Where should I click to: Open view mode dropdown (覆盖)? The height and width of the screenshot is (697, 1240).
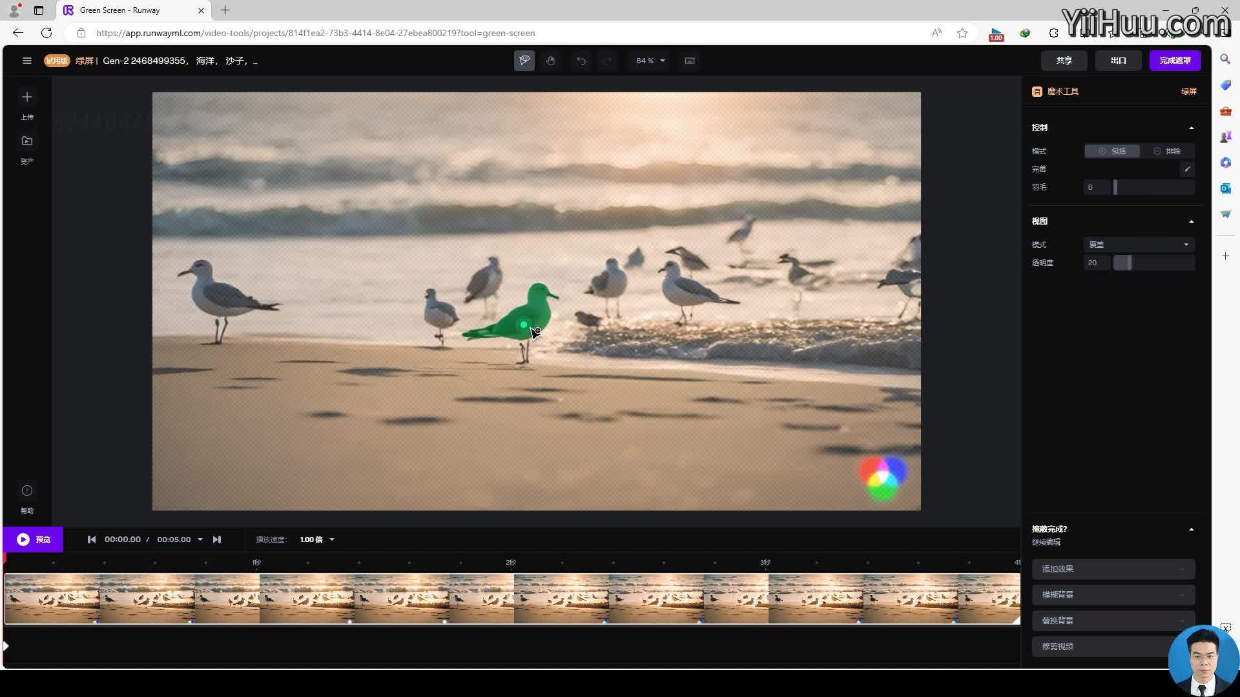[1139, 245]
